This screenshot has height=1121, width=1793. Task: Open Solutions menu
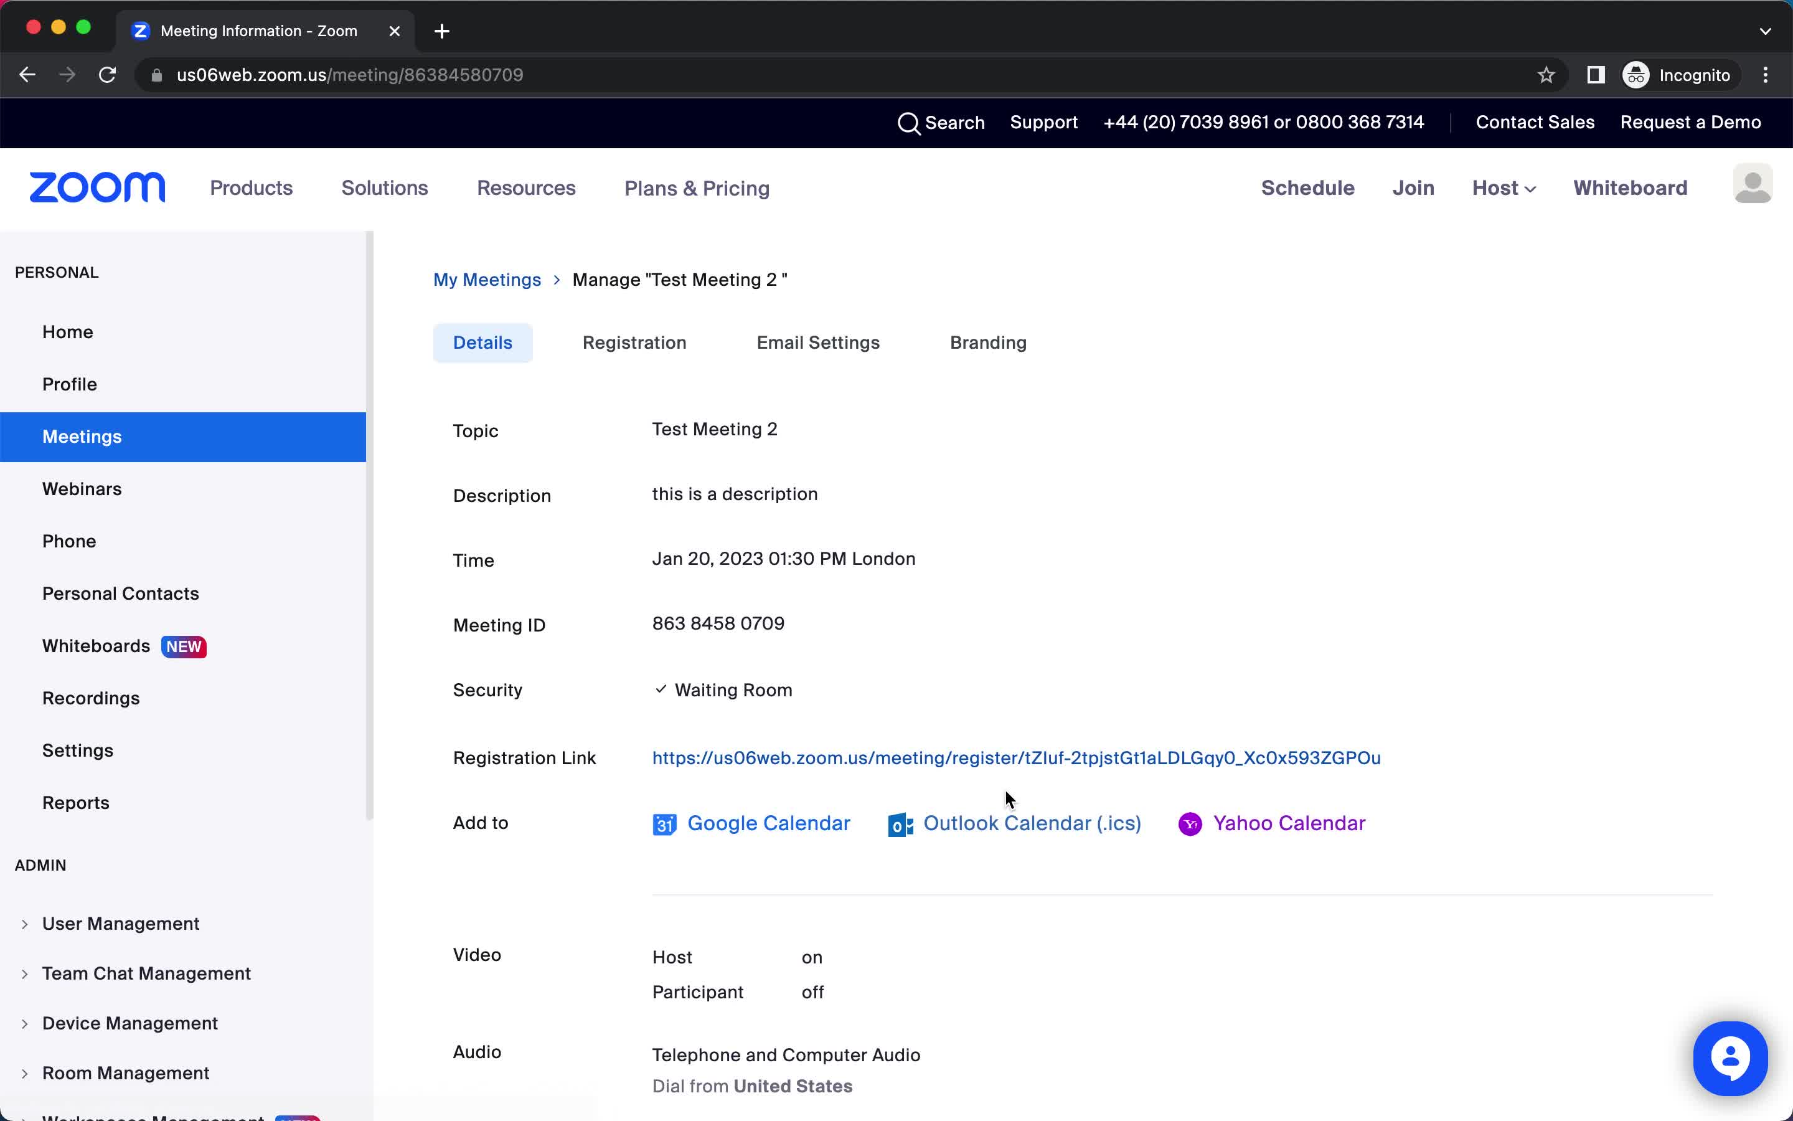point(385,188)
